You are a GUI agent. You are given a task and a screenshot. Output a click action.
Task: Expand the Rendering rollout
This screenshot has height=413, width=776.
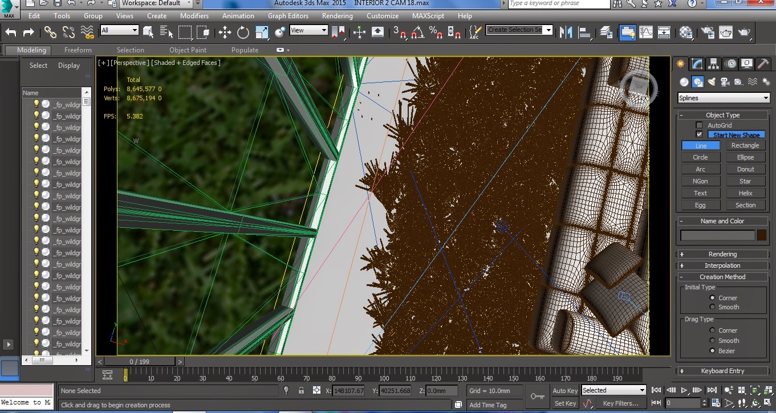point(722,253)
